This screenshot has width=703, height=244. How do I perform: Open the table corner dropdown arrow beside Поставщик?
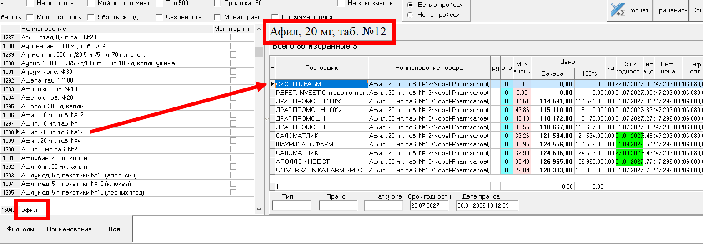pyautogui.click(x=272, y=68)
